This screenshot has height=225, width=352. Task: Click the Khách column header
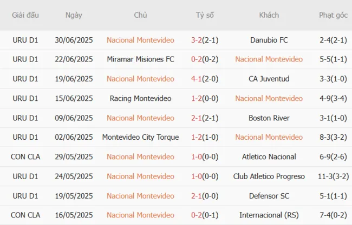269,15
